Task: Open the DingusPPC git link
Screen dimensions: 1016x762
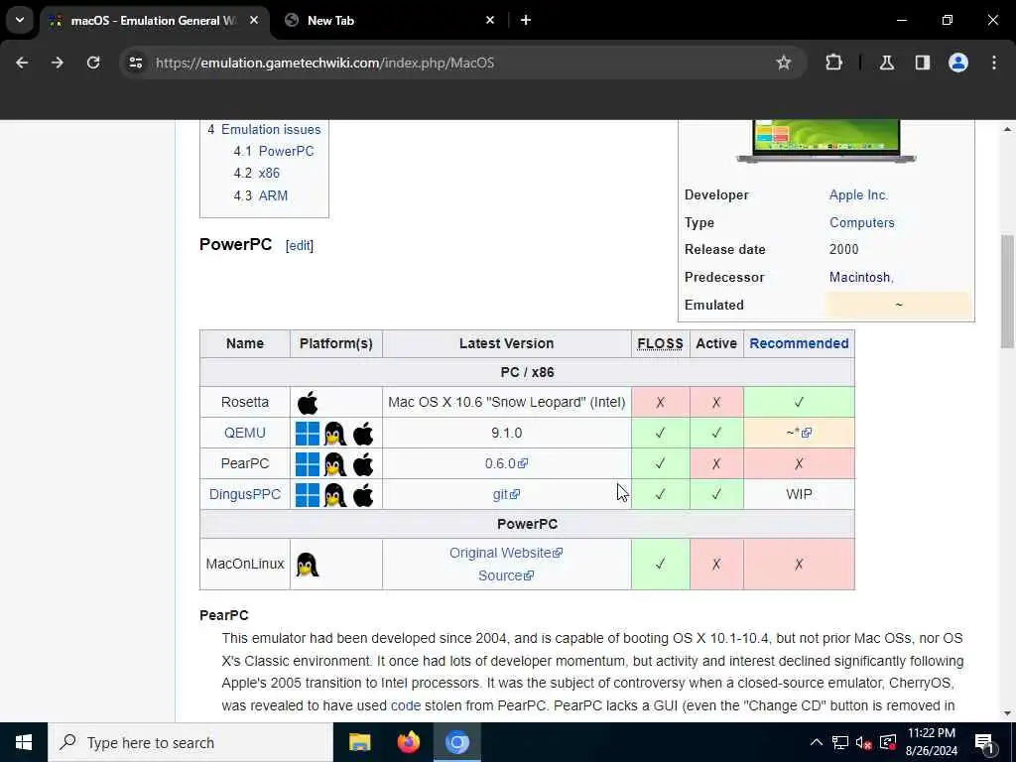Action: tap(506, 494)
